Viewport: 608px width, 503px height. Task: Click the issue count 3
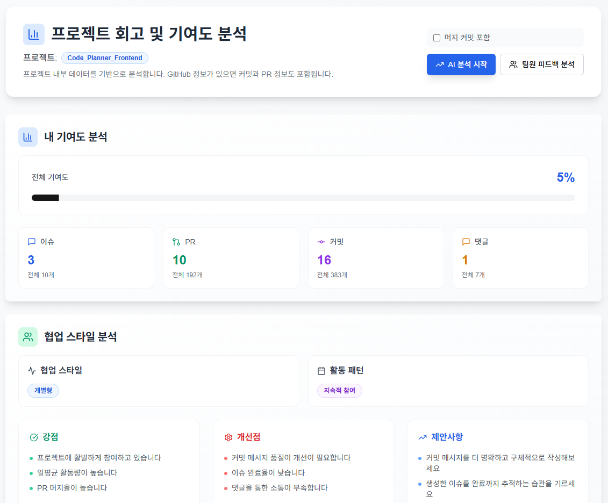31,260
